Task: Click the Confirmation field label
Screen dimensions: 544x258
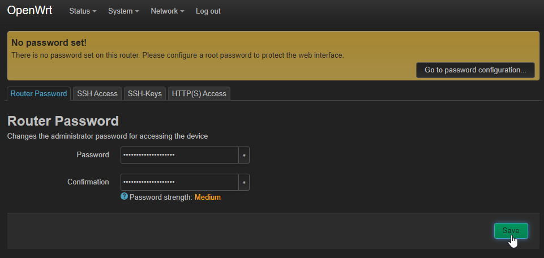Action: (x=88, y=182)
